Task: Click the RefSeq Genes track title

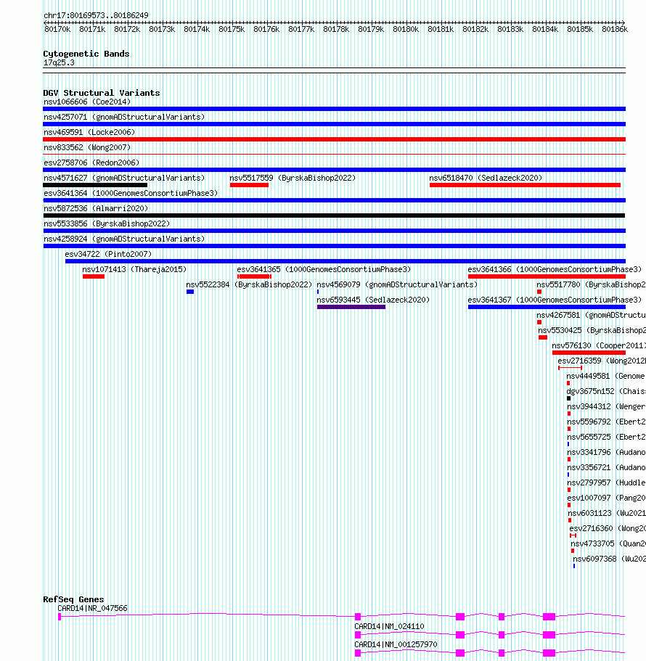Action: click(73, 599)
